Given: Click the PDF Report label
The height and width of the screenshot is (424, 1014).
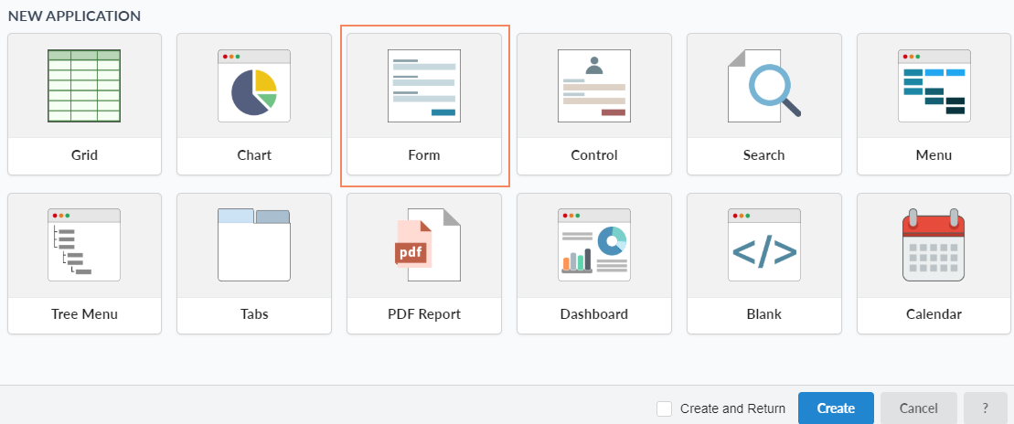Looking at the screenshot, I should [x=424, y=314].
